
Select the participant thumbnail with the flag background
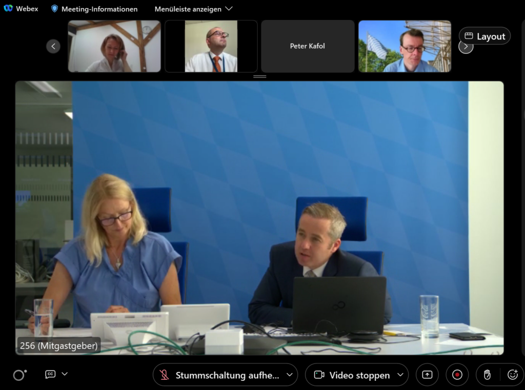[405, 46]
